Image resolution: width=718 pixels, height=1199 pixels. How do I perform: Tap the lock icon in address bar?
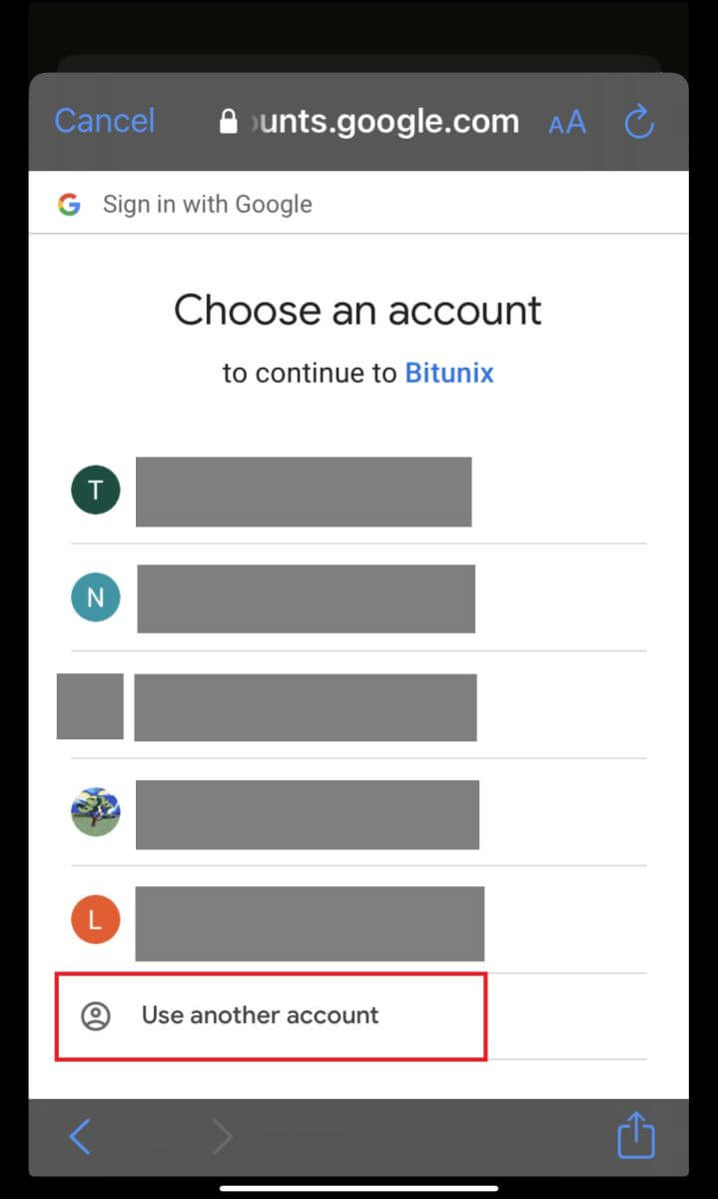(228, 121)
